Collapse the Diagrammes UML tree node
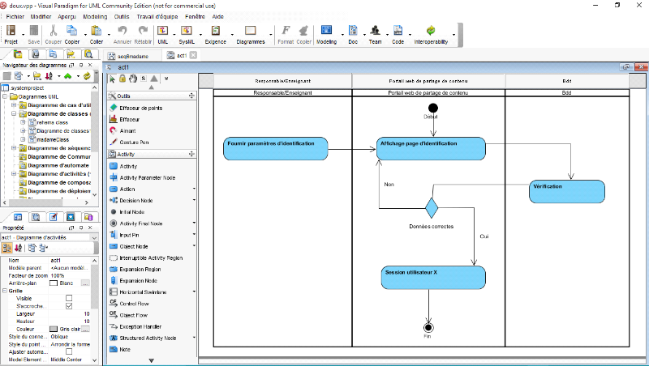The height and width of the screenshot is (366, 649). point(5,96)
